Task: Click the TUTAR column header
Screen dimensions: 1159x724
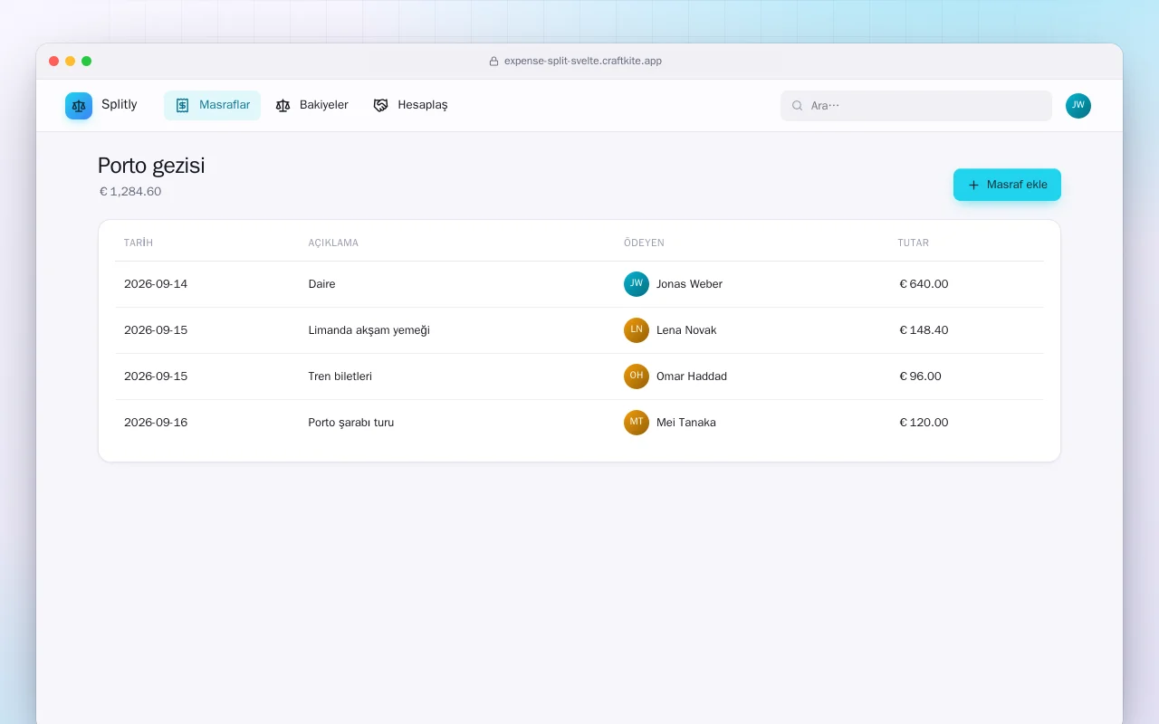Action: click(914, 243)
